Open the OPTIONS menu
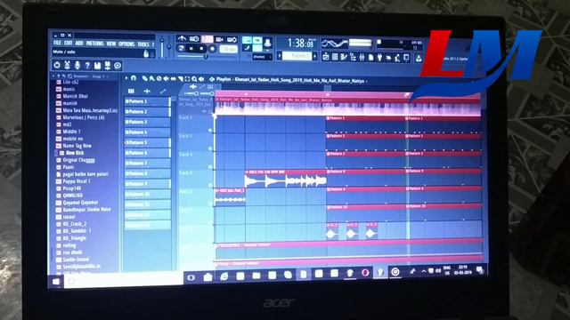 click(126, 44)
